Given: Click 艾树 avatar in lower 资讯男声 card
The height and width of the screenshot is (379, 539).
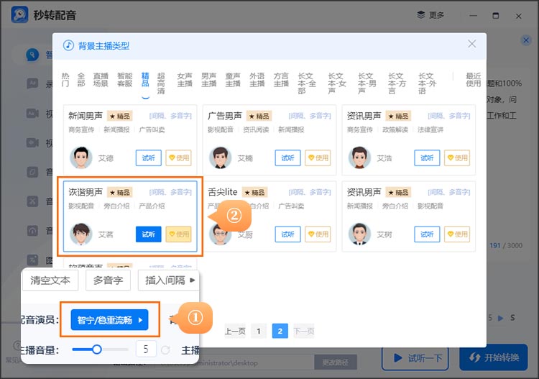Looking at the screenshot, I should [x=359, y=234].
